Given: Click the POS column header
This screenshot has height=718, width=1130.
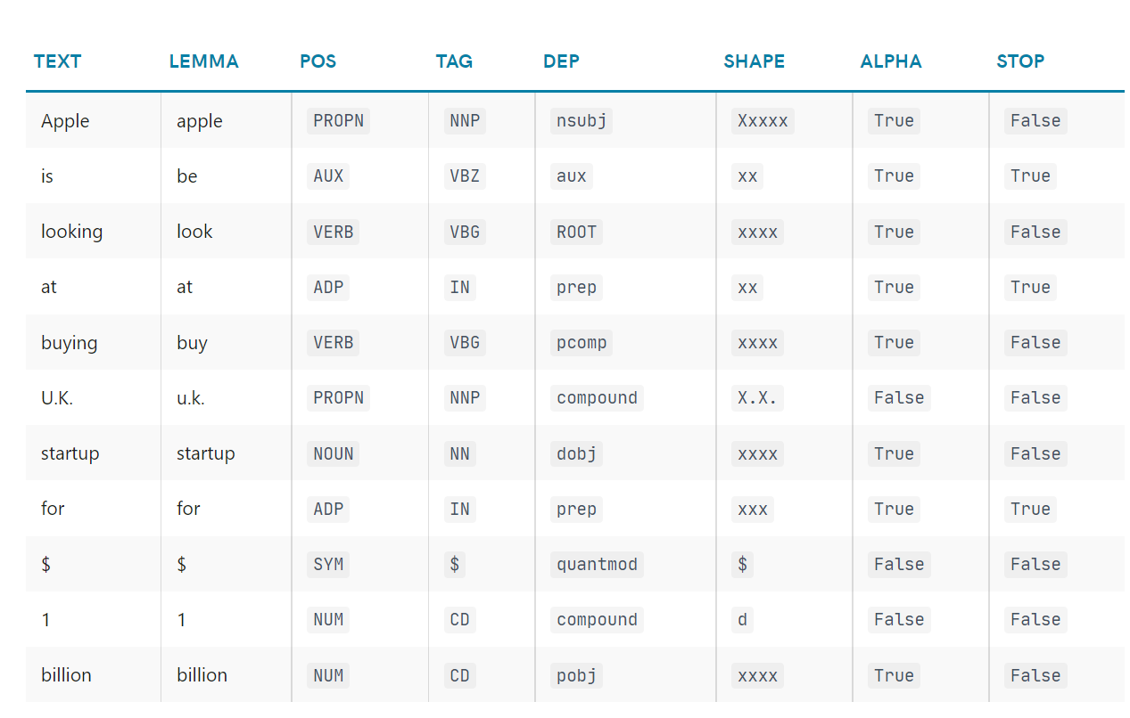Looking at the screenshot, I should (x=318, y=61).
